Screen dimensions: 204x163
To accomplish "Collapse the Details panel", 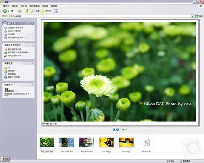I will pyautogui.click(x=32, y=85).
